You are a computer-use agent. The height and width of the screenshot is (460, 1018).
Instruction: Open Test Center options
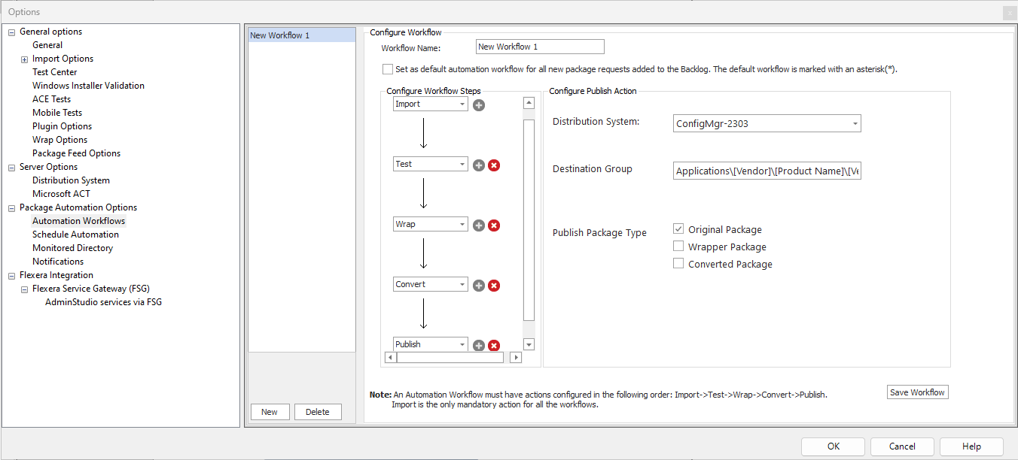click(55, 72)
